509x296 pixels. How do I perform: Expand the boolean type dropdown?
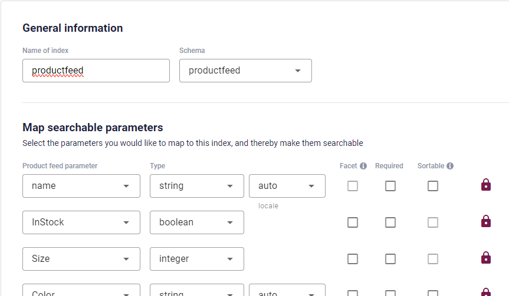(x=197, y=222)
